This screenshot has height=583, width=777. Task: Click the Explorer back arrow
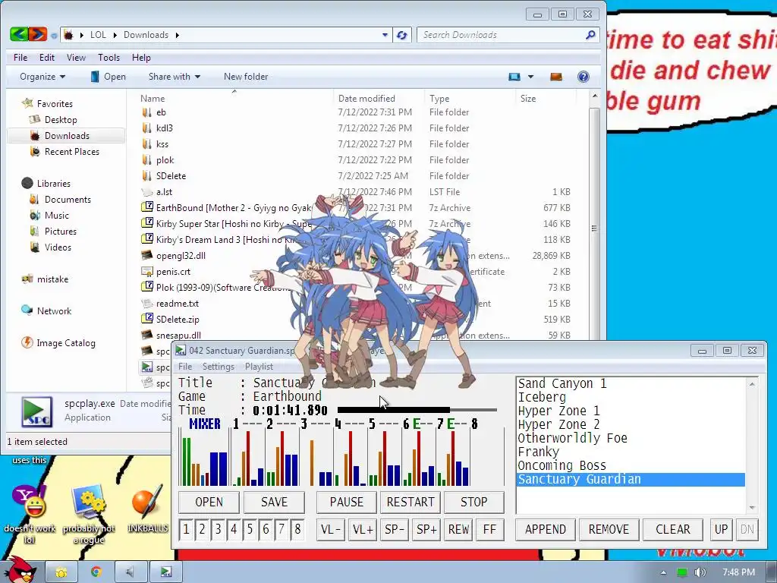pyautogui.click(x=19, y=34)
